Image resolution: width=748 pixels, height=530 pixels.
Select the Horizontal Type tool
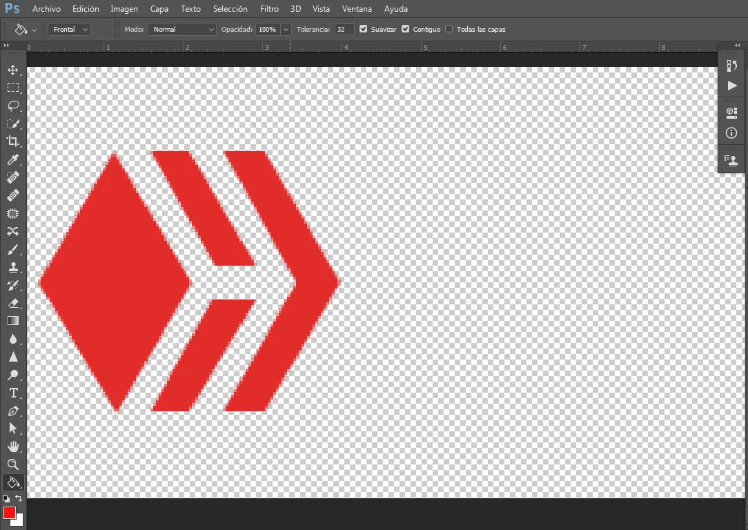(13, 393)
